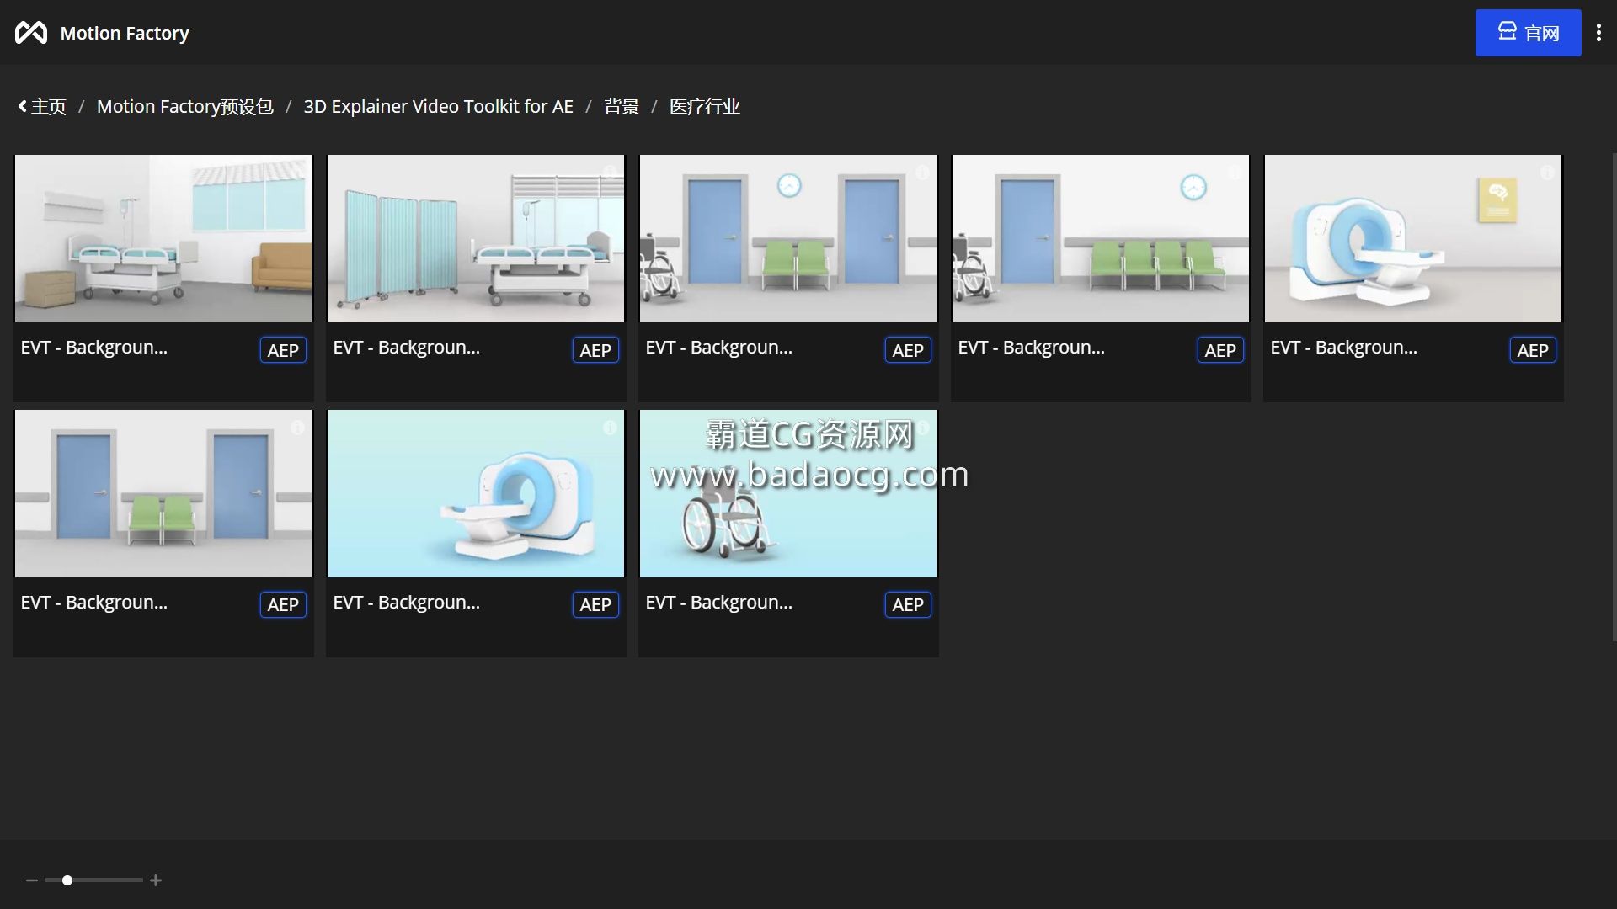Screen dimensions: 1617x909
Task: Click AEP badge under MRI room with poster
Action: [1533, 350]
